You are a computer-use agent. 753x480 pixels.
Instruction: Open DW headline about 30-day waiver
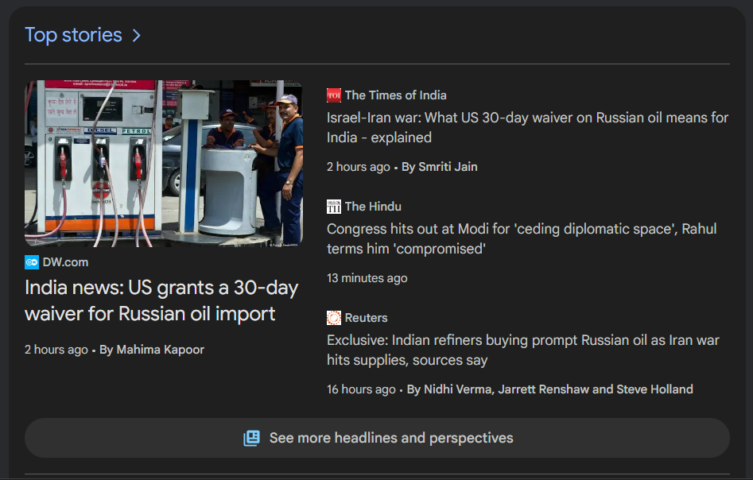click(161, 300)
